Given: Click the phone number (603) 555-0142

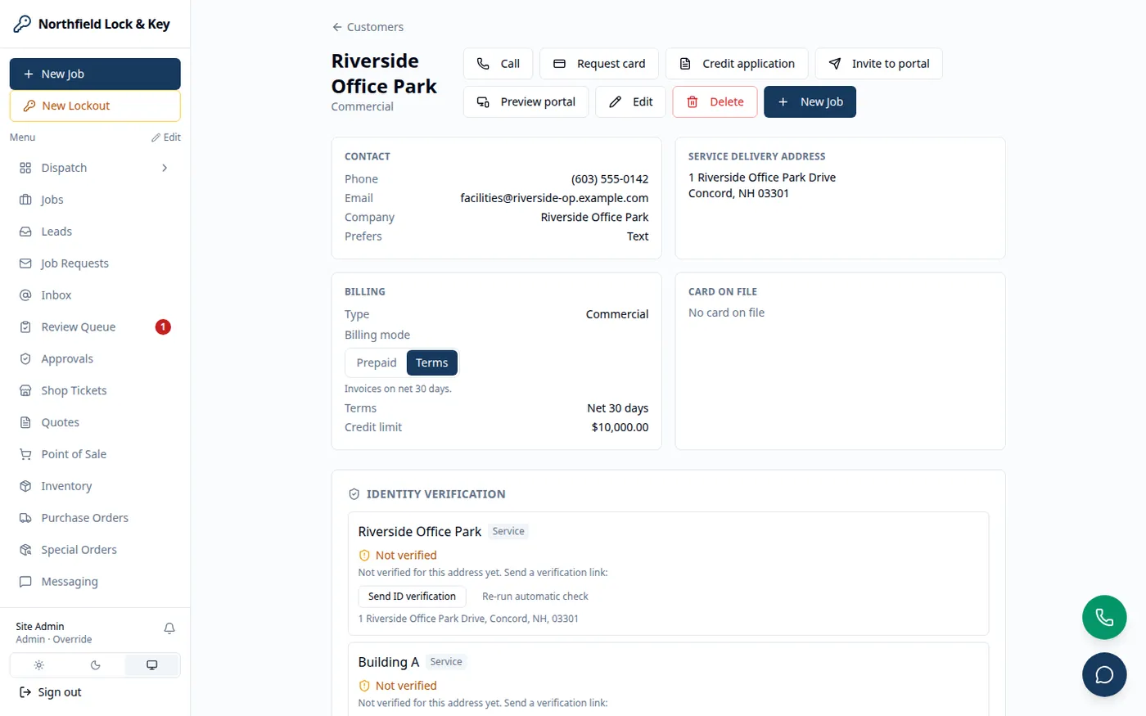Looking at the screenshot, I should click(x=610, y=179).
